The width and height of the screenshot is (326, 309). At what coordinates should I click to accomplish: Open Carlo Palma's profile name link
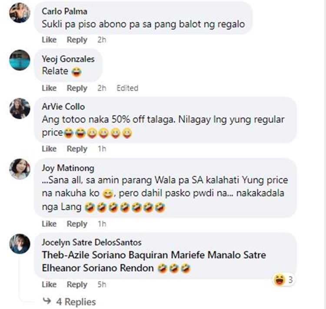point(64,11)
